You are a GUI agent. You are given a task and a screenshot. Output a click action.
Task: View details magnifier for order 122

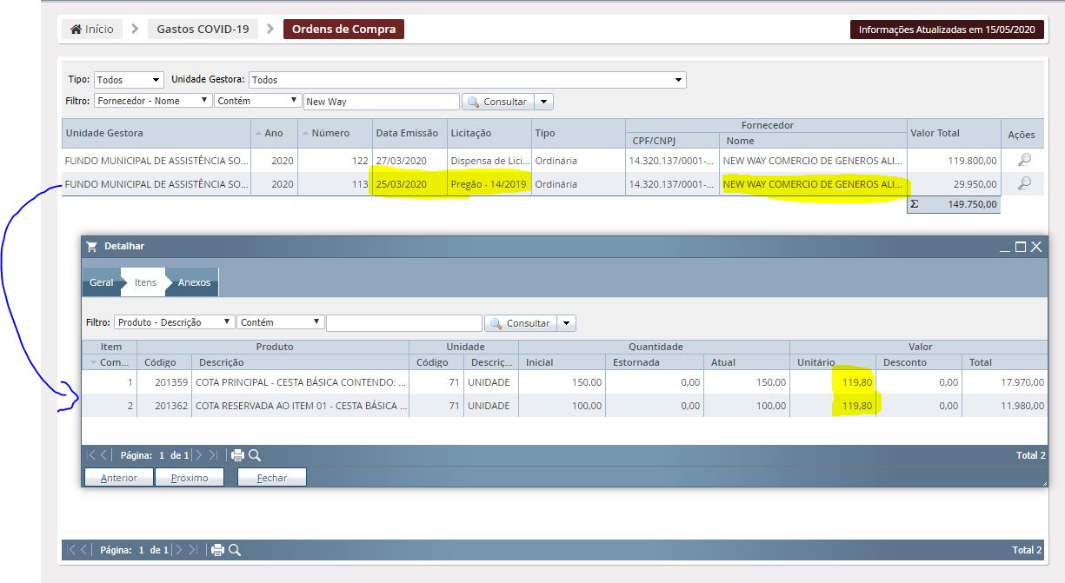[1024, 160]
